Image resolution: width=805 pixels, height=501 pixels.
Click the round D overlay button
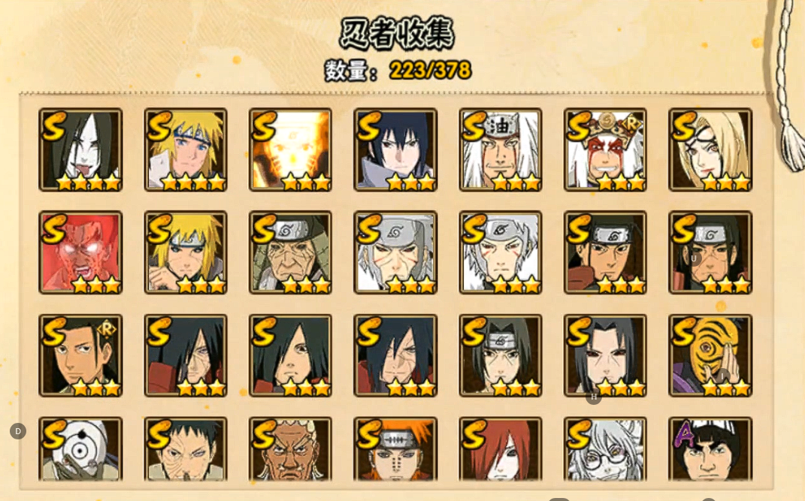coord(18,431)
